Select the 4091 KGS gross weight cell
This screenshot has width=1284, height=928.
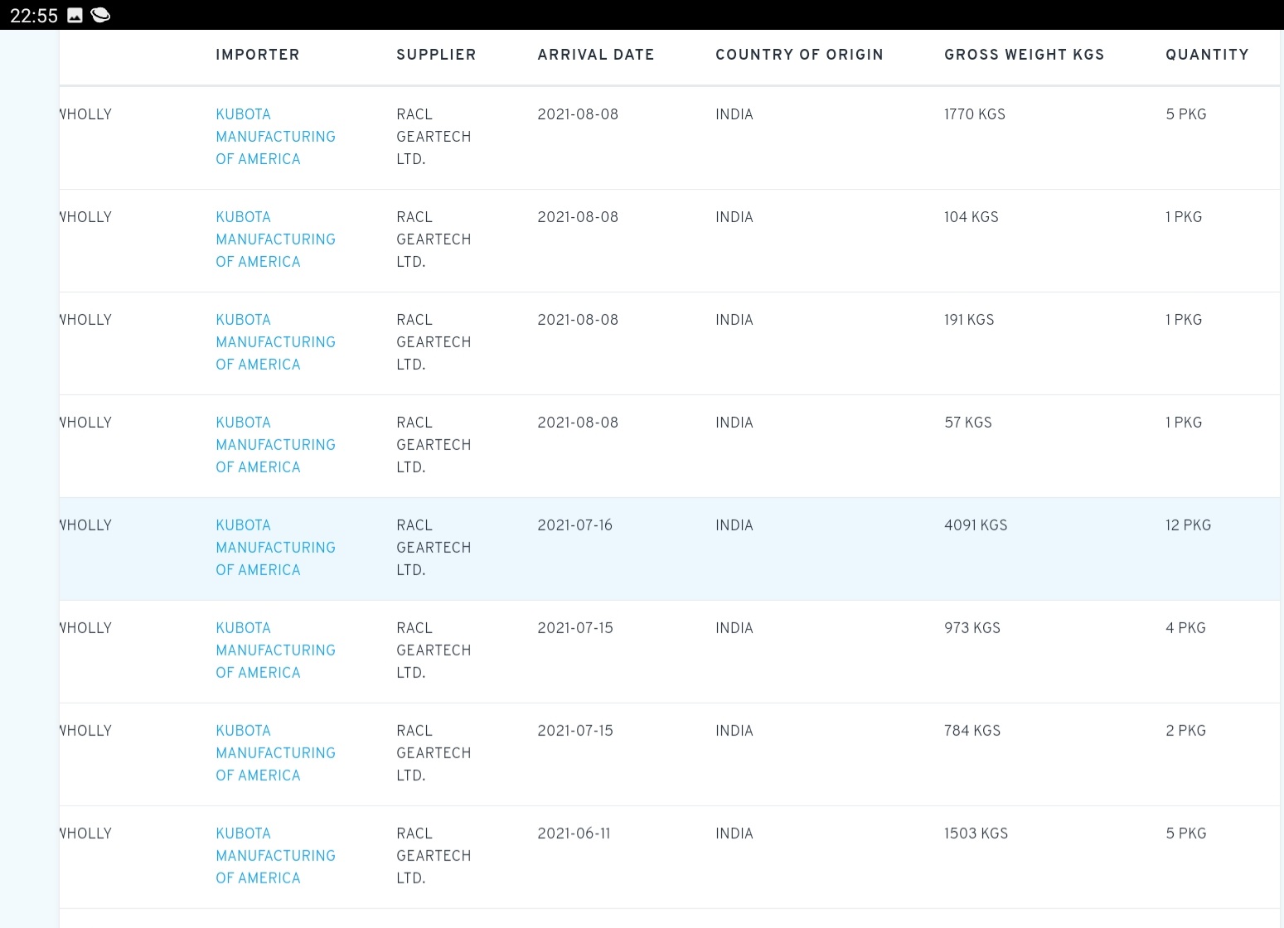pyautogui.click(x=976, y=525)
